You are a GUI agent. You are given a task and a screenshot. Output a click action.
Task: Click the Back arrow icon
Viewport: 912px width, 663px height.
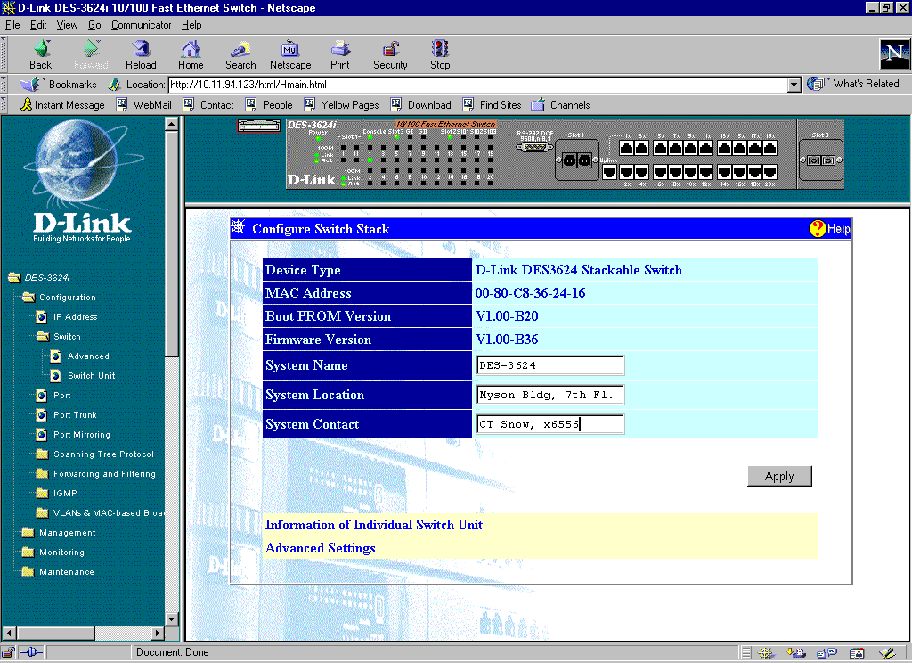tap(41, 50)
